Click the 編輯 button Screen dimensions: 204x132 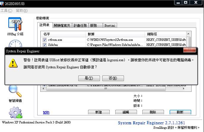coord(126,112)
